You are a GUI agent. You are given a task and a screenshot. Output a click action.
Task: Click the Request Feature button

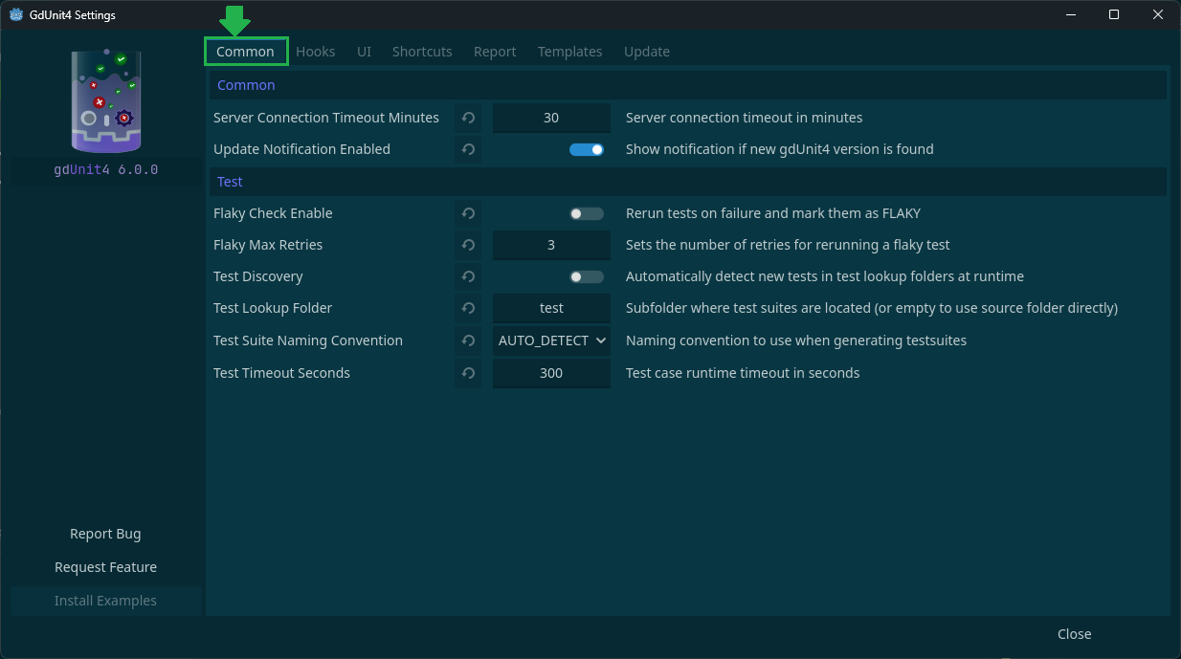pyautogui.click(x=105, y=567)
